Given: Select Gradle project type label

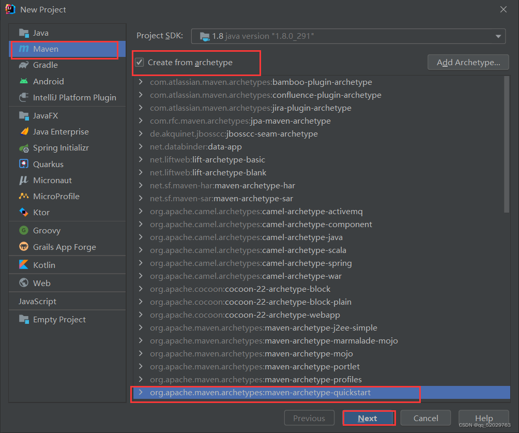Looking at the screenshot, I should [x=45, y=65].
